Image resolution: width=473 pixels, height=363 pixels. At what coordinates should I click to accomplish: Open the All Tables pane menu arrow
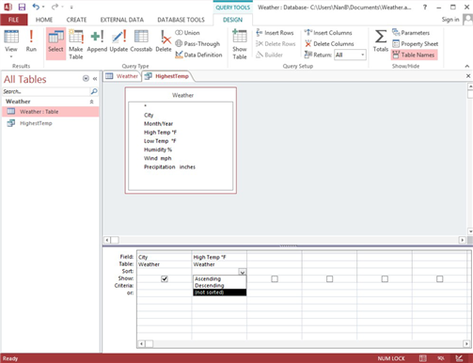(86, 78)
